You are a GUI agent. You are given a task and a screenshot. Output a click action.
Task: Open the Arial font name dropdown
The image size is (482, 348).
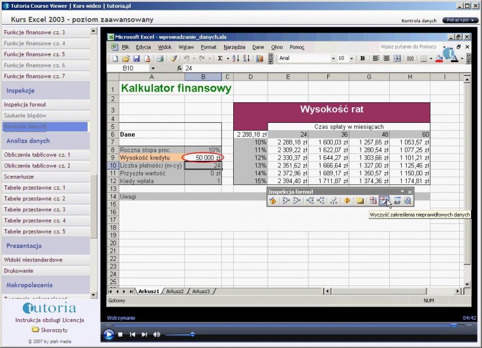coord(333,58)
